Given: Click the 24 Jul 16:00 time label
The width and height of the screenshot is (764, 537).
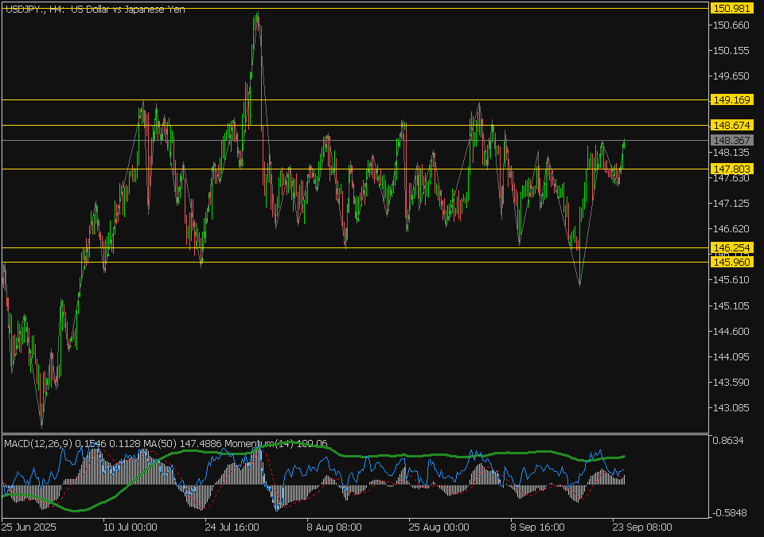Looking at the screenshot, I should 232,527.
